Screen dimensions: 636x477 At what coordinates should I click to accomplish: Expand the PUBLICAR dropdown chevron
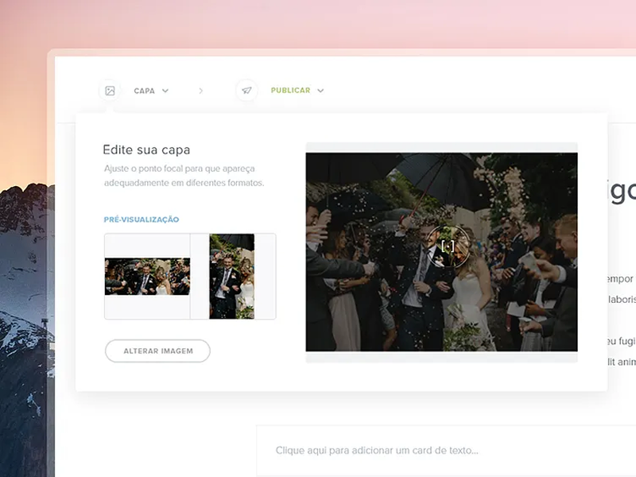[x=320, y=91]
